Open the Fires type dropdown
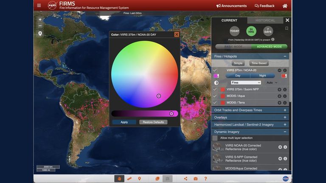The width and height of the screenshot is (326, 183). tap(246, 82)
